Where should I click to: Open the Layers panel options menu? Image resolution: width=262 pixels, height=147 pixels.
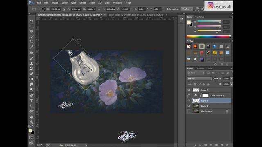(x=232, y=69)
